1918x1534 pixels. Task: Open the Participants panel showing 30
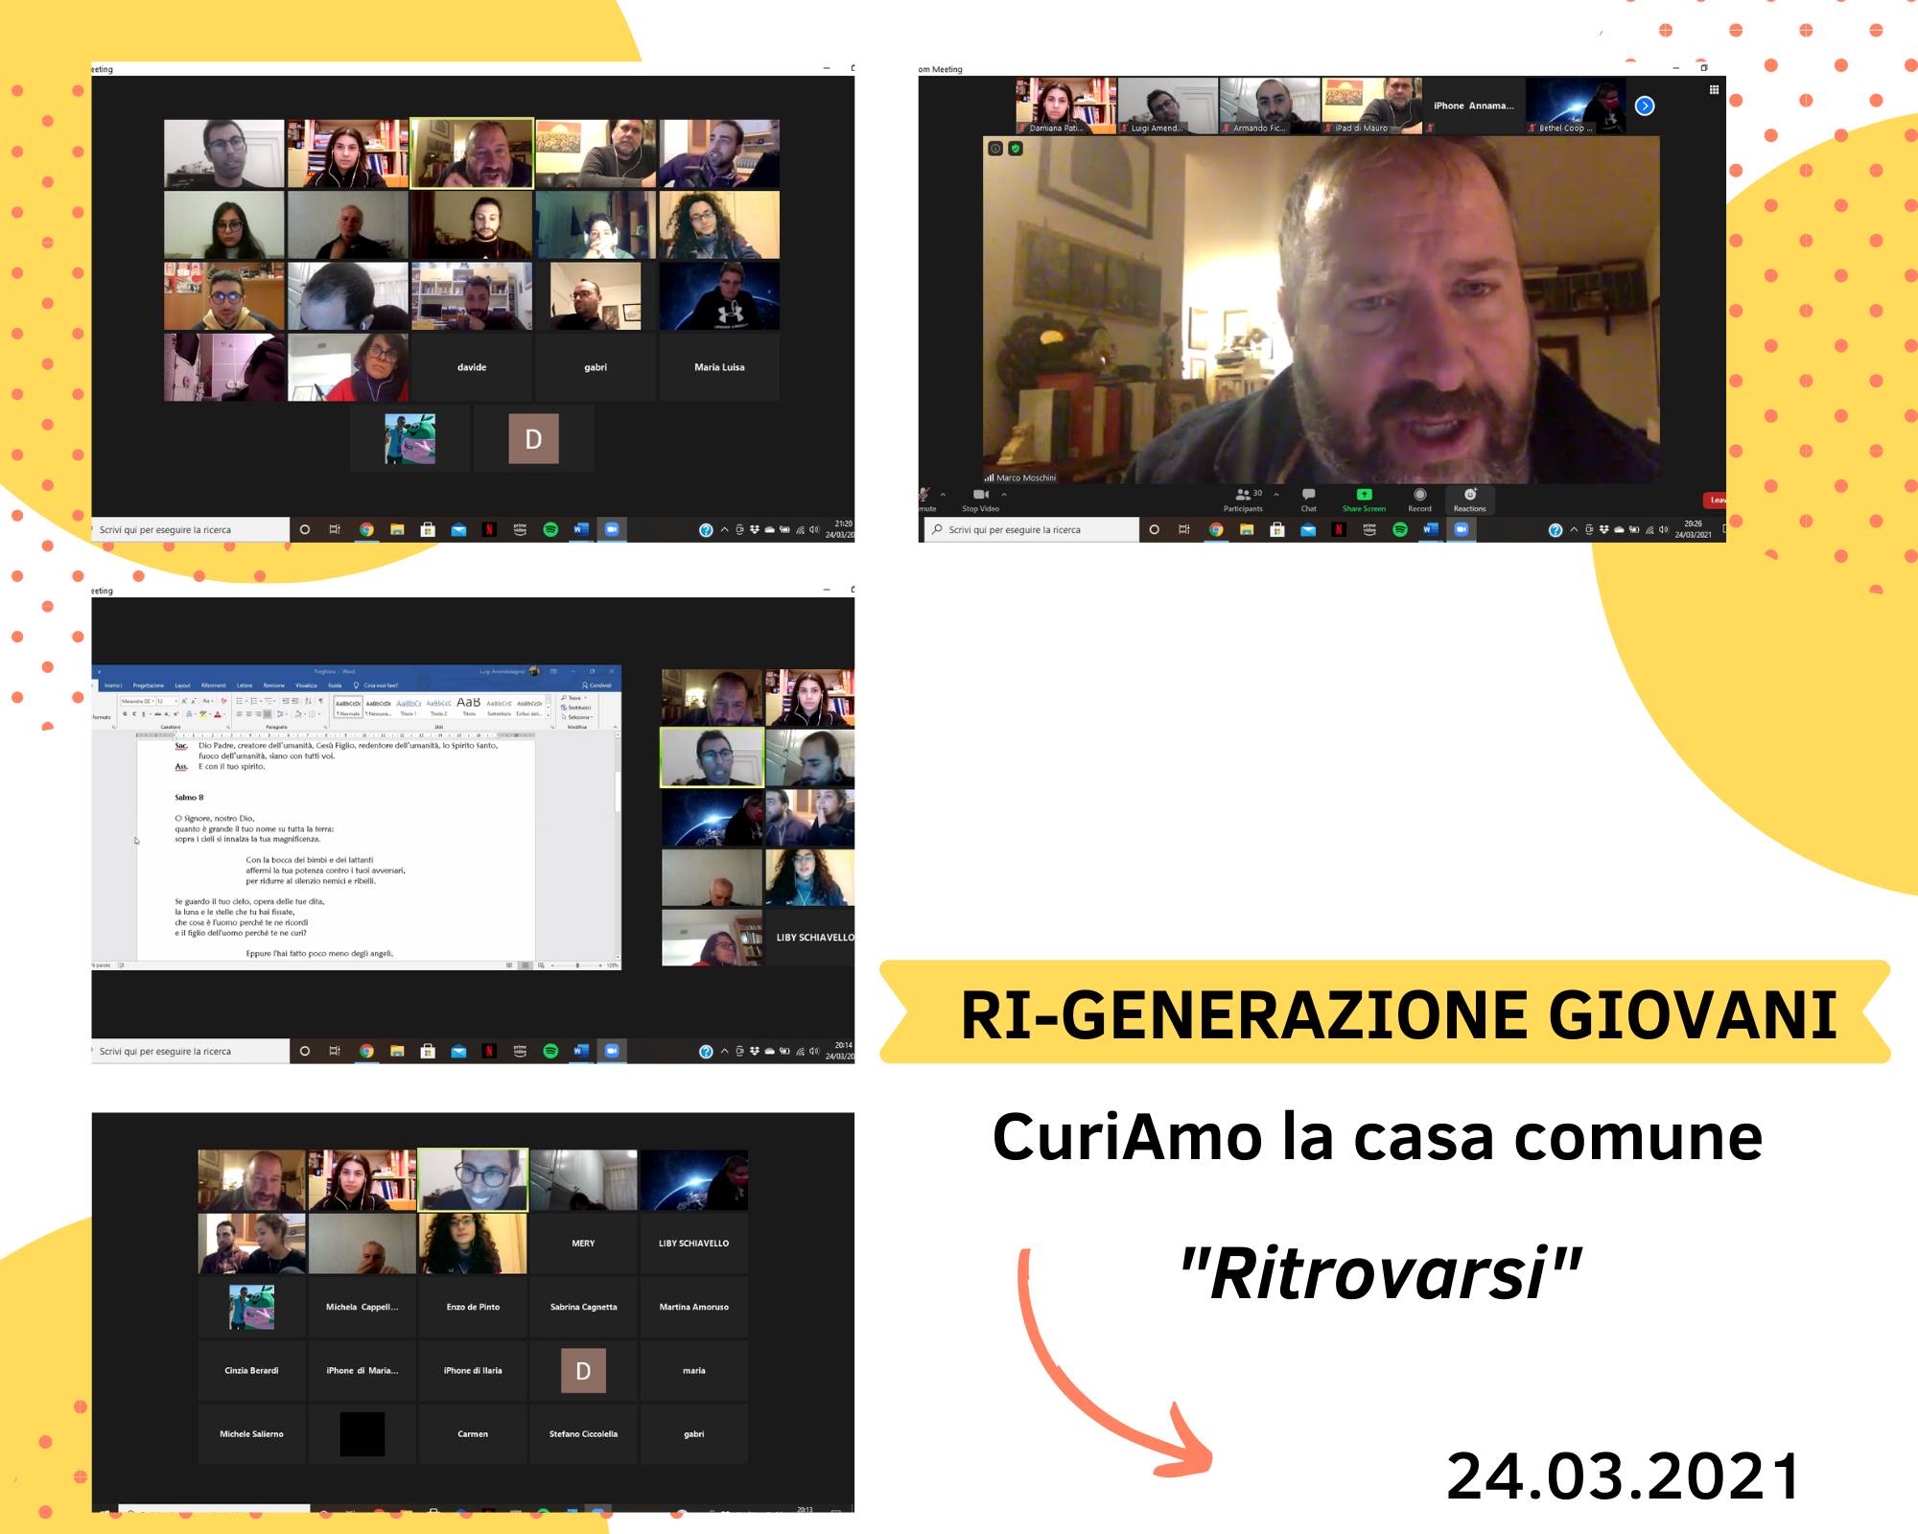[1243, 500]
